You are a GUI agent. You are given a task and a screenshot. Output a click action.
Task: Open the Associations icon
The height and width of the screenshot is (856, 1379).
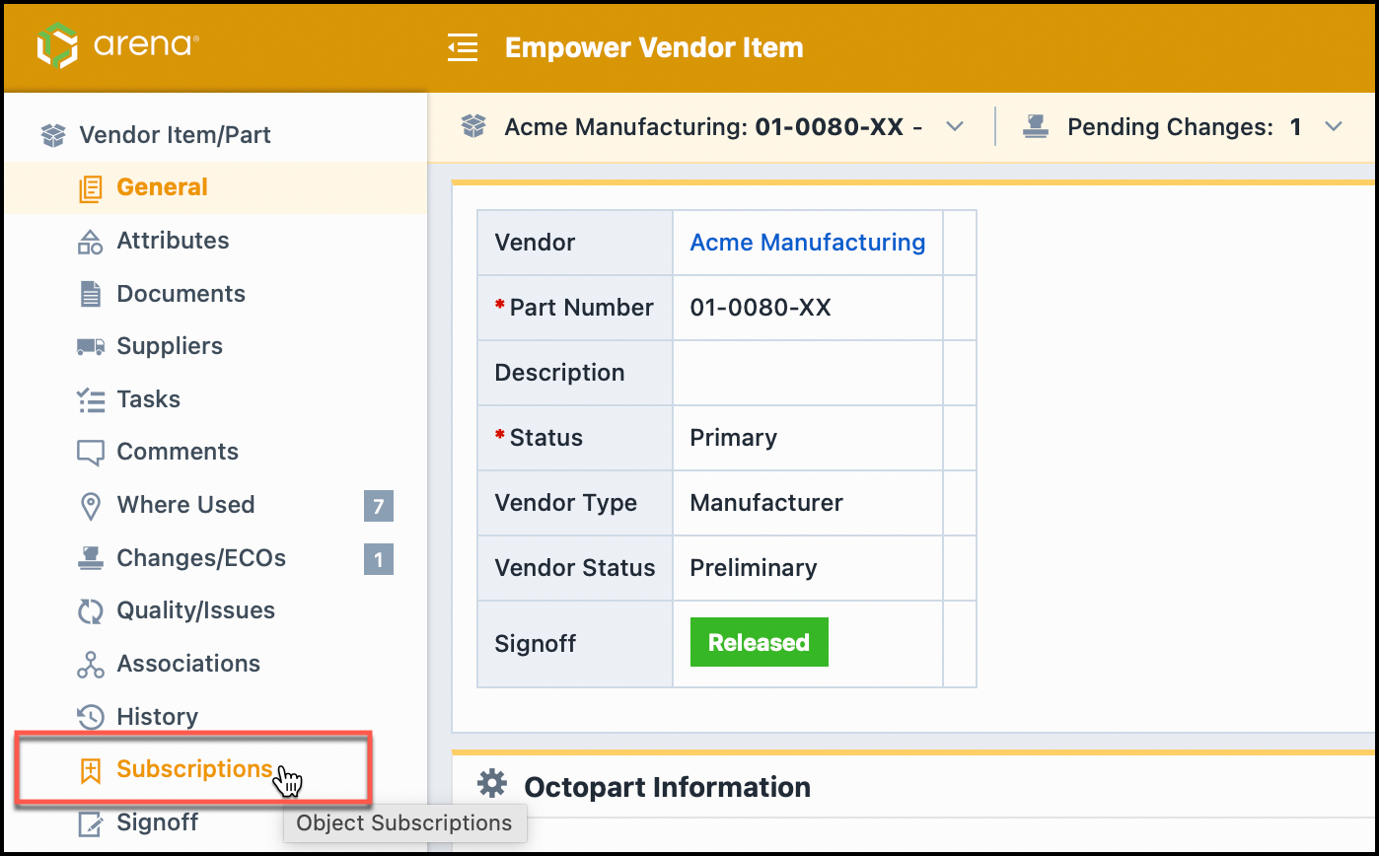90,663
